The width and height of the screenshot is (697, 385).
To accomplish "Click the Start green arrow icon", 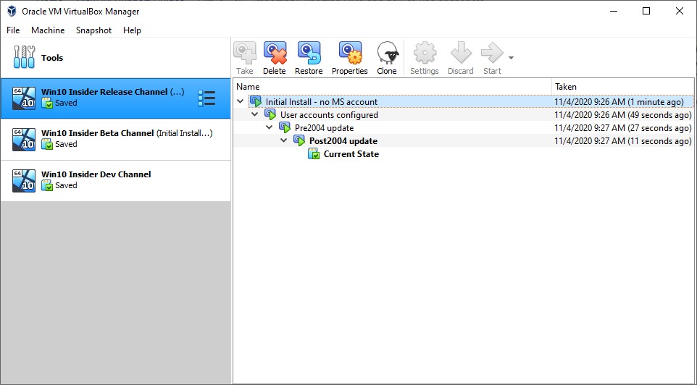I will tap(492, 54).
